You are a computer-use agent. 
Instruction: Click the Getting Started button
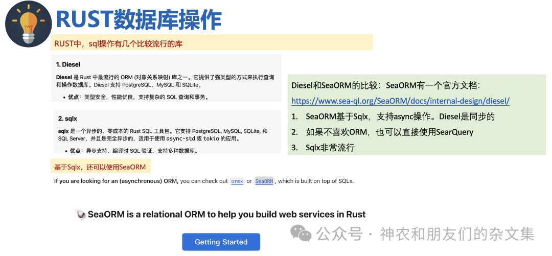point(221,242)
